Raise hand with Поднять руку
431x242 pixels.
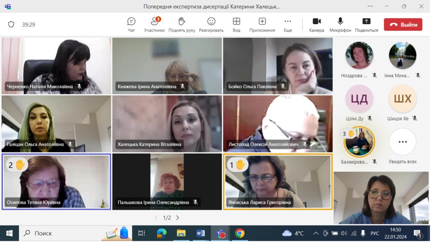coord(182,25)
